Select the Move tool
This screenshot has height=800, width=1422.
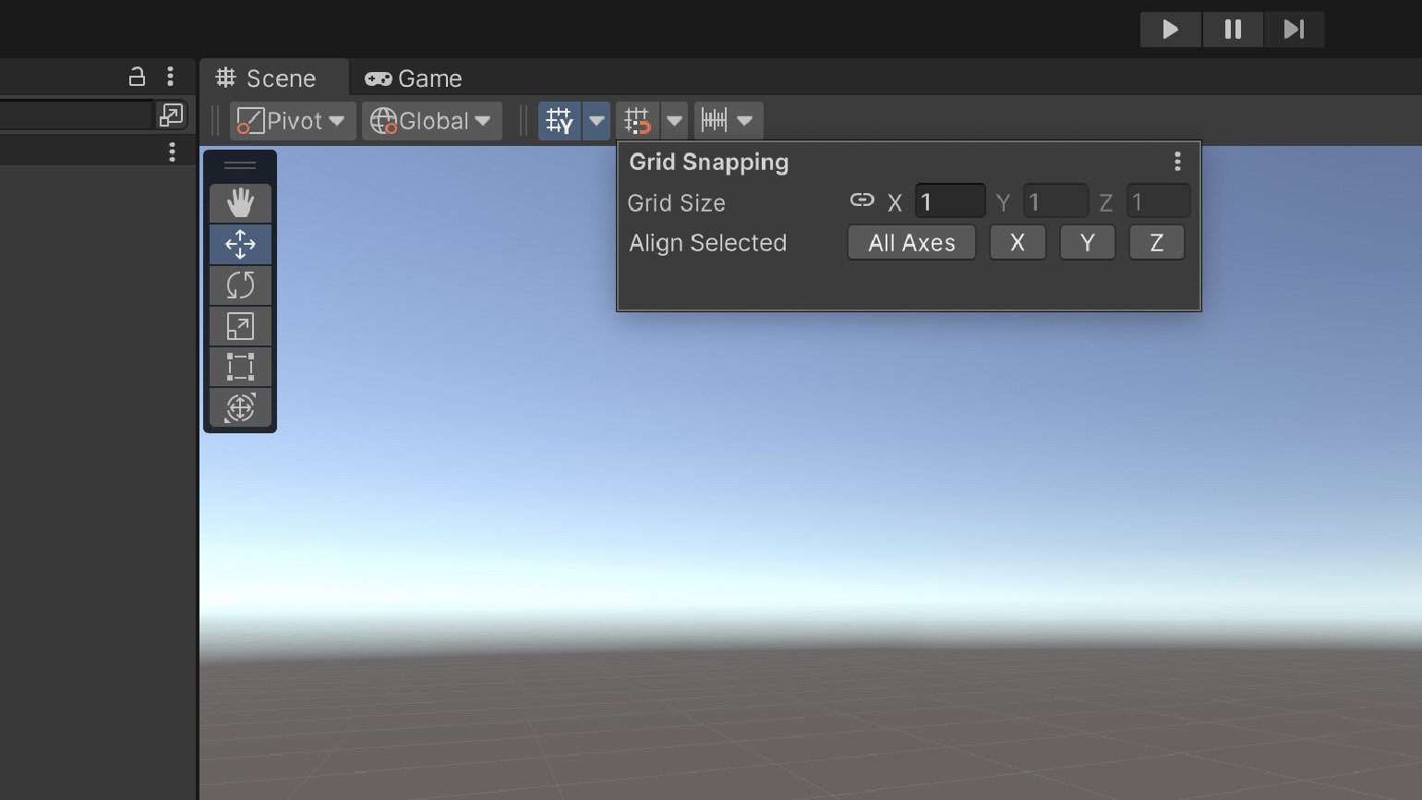point(240,244)
